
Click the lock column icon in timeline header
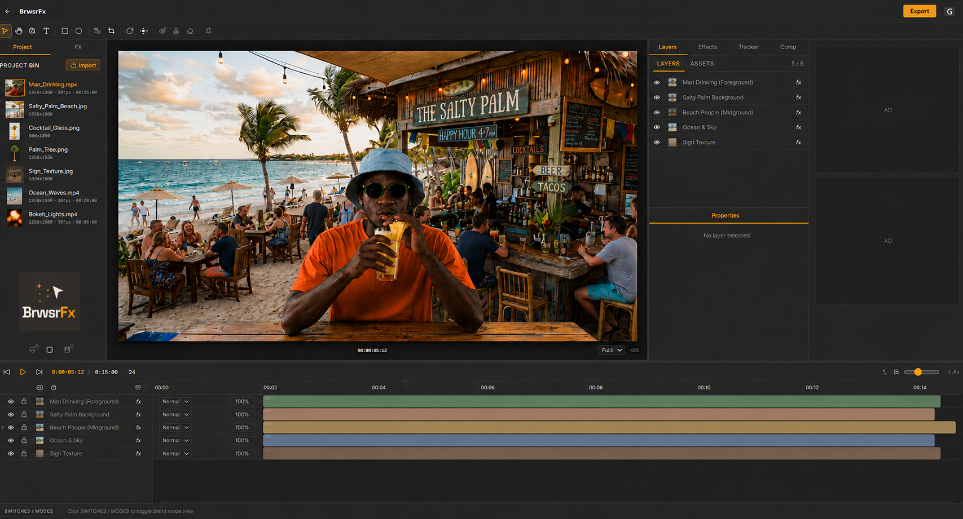click(54, 388)
